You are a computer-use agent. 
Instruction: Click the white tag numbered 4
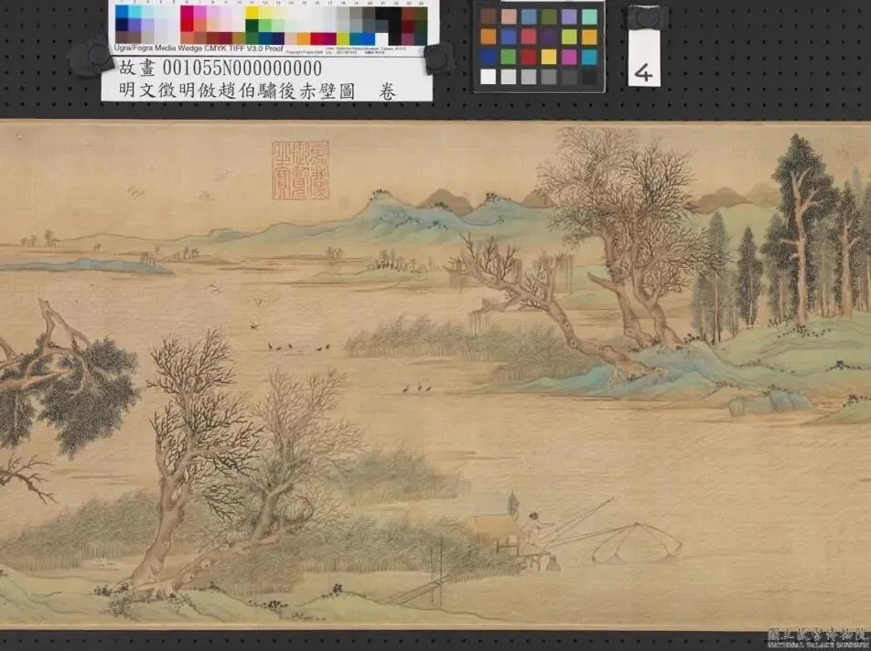pyautogui.click(x=644, y=58)
